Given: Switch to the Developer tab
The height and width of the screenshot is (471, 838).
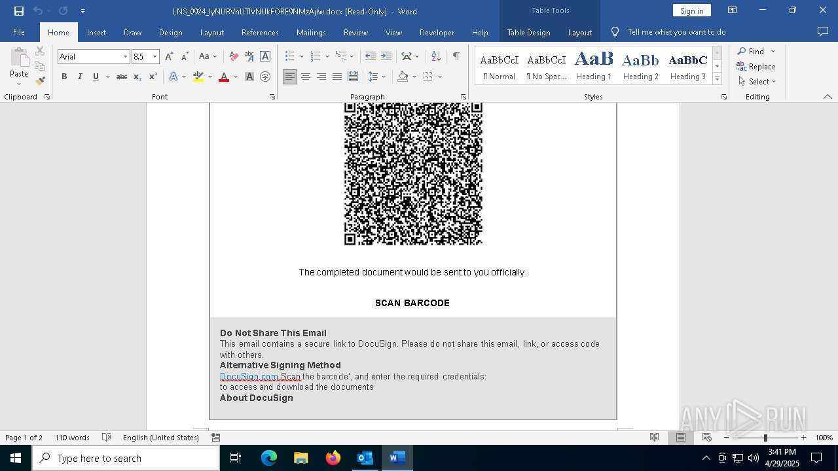Looking at the screenshot, I should pos(437,33).
